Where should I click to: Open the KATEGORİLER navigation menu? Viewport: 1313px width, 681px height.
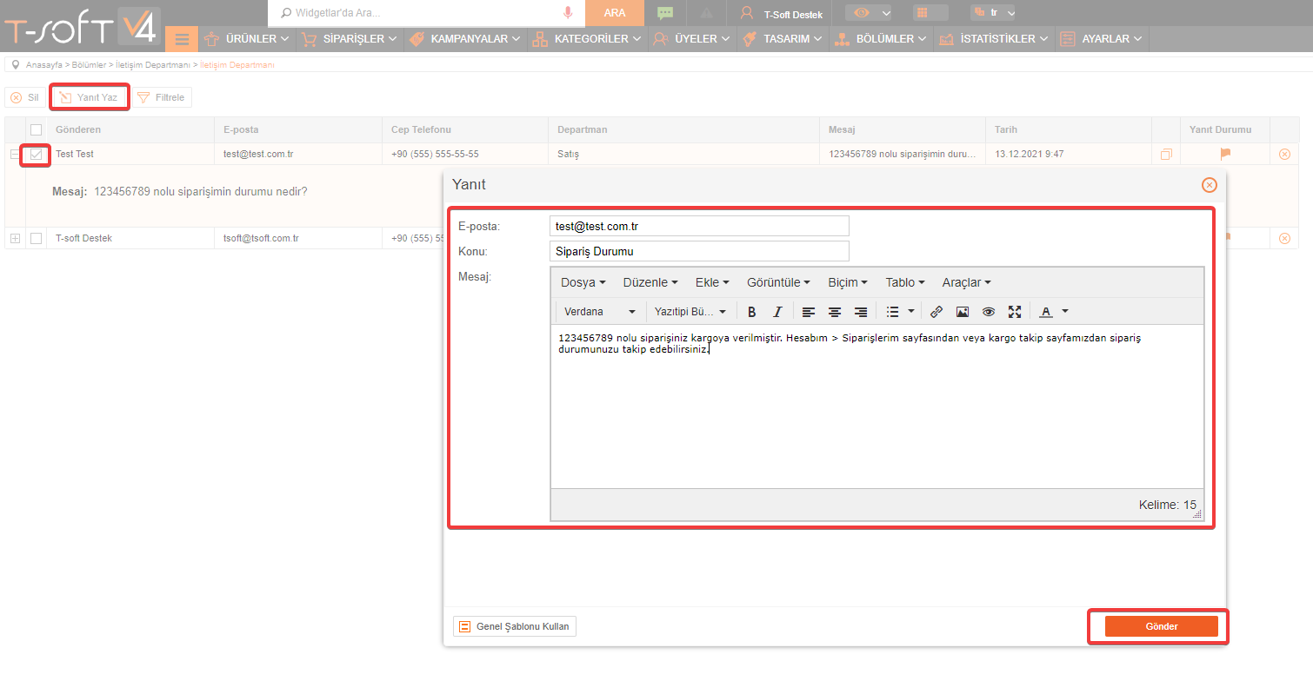click(587, 39)
